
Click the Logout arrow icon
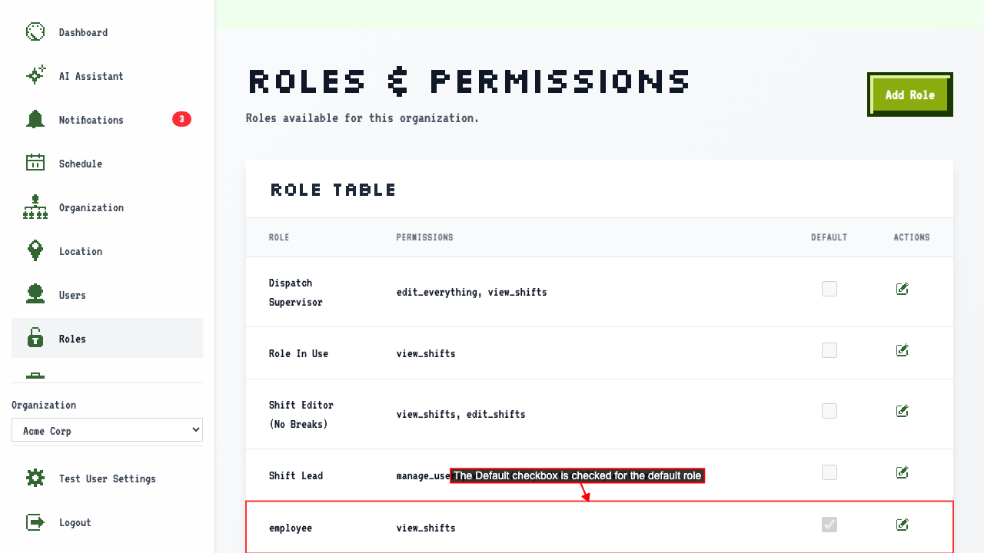pyautogui.click(x=35, y=522)
